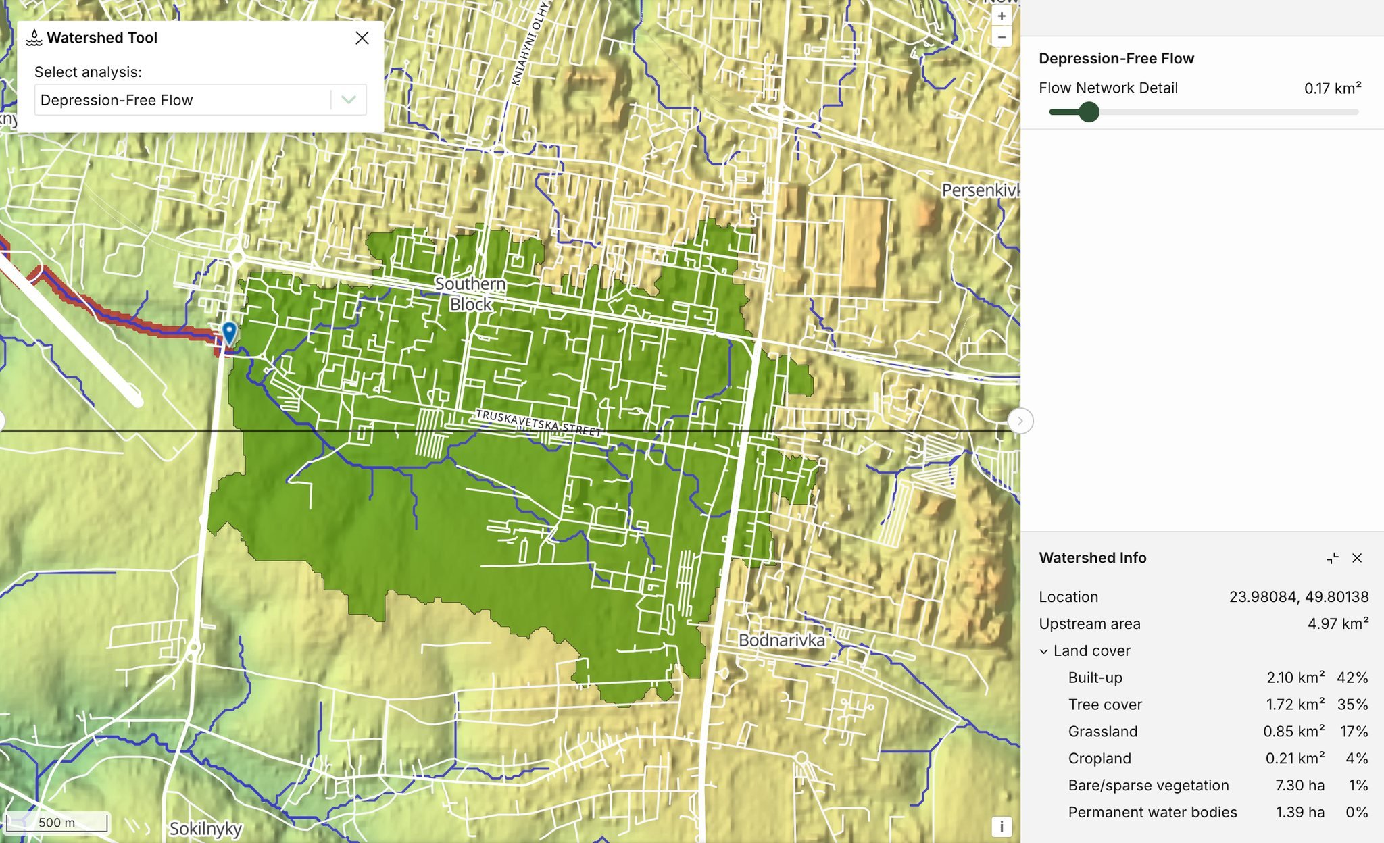Zoom out the map with minus button
The width and height of the screenshot is (1384, 843).
tap(1002, 37)
